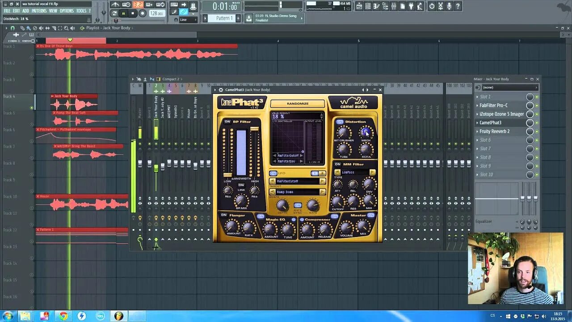The image size is (572, 322).
Task: Click next arrow of LFO target MmFilterCutoff
Action: (x=322, y=181)
